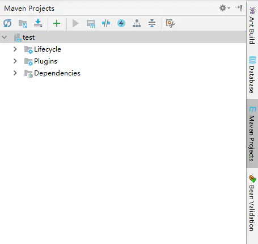Image resolution: width=258 pixels, height=244 pixels.
Task: Open the Database side tab
Action: point(252,74)
